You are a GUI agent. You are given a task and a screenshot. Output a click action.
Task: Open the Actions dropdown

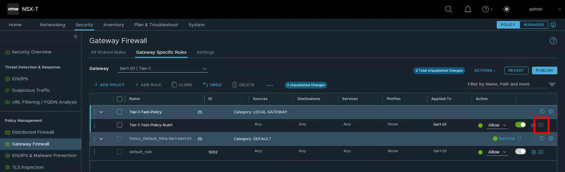(485, 70)
